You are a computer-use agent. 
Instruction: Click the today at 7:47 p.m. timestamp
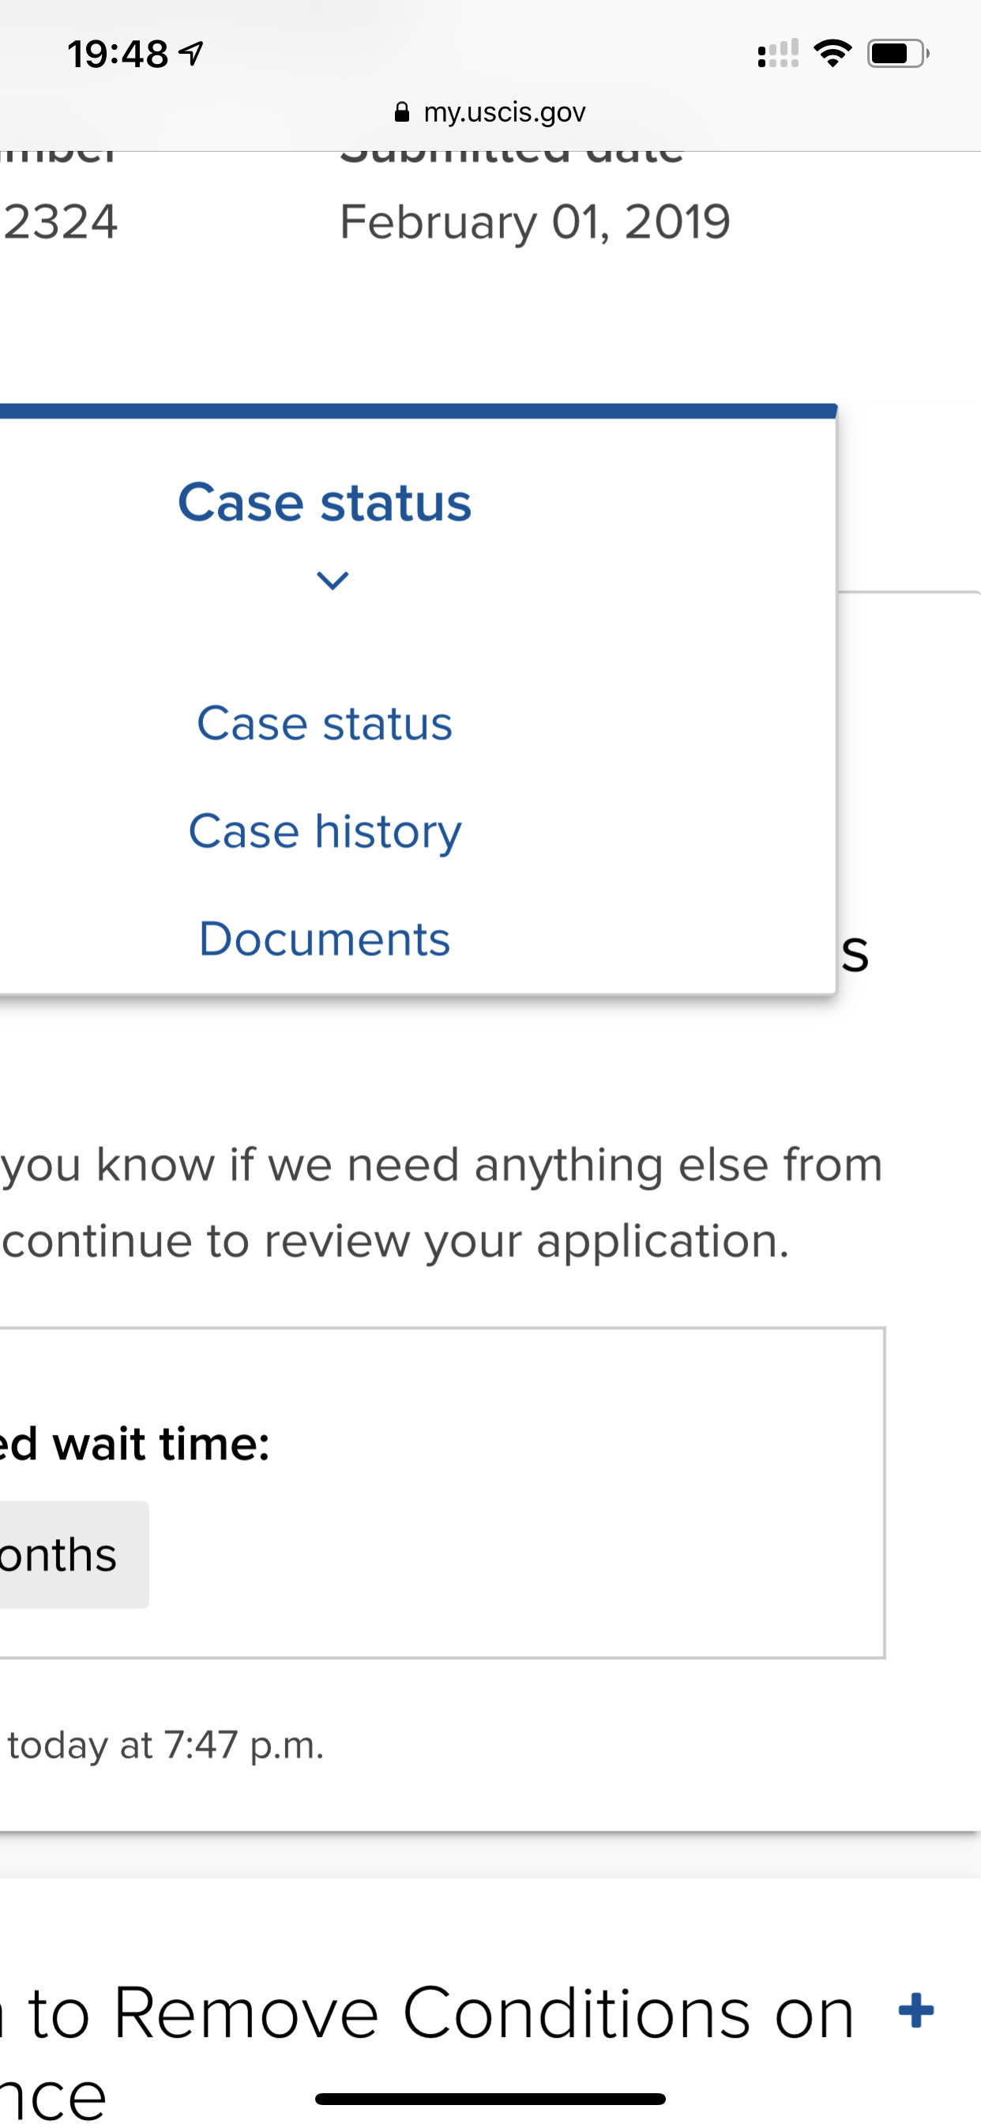(166, 1746)
